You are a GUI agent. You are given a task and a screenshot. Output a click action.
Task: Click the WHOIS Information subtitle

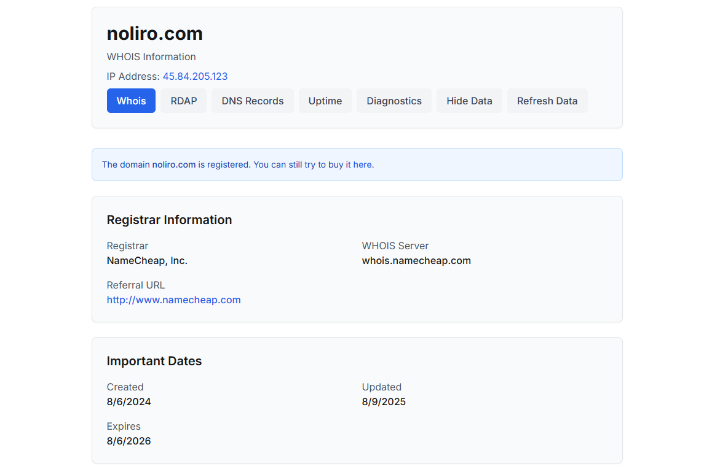(x=151, y=56)
